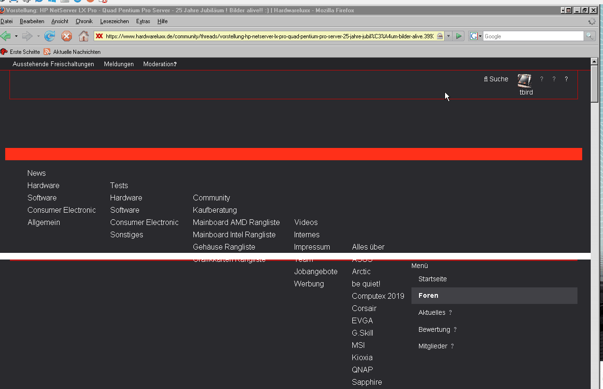Open the Gehäuse Rangliste link
This screenshot has width=603, height=389.
click(x=224, y=247)
